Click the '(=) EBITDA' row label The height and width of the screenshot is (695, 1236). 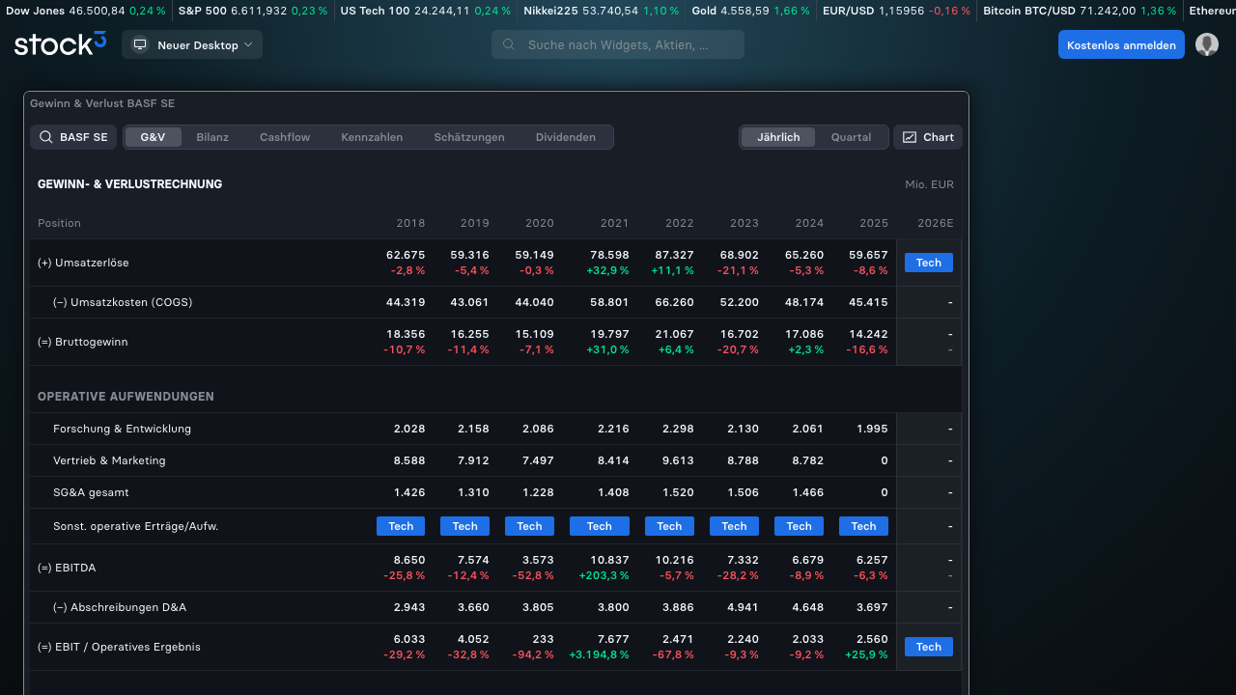click(67, 568)
